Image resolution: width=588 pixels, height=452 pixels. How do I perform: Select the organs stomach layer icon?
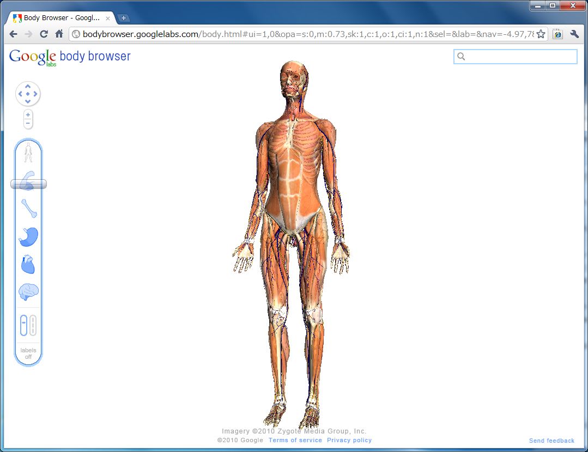(x=28, y=237)
